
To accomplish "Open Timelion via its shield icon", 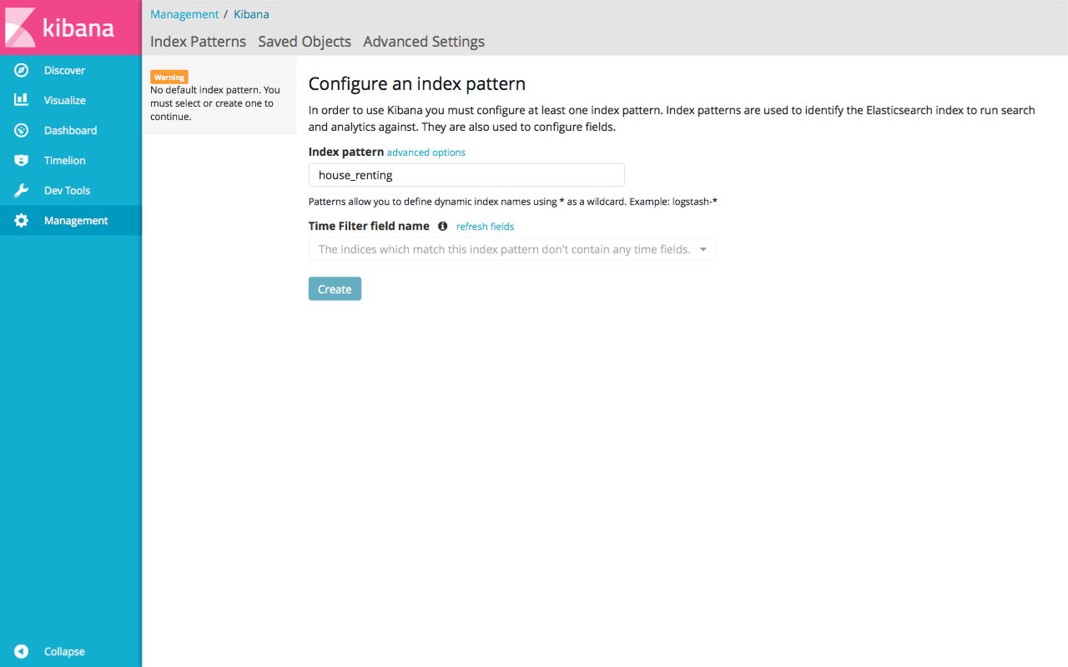I will [22, 161].
